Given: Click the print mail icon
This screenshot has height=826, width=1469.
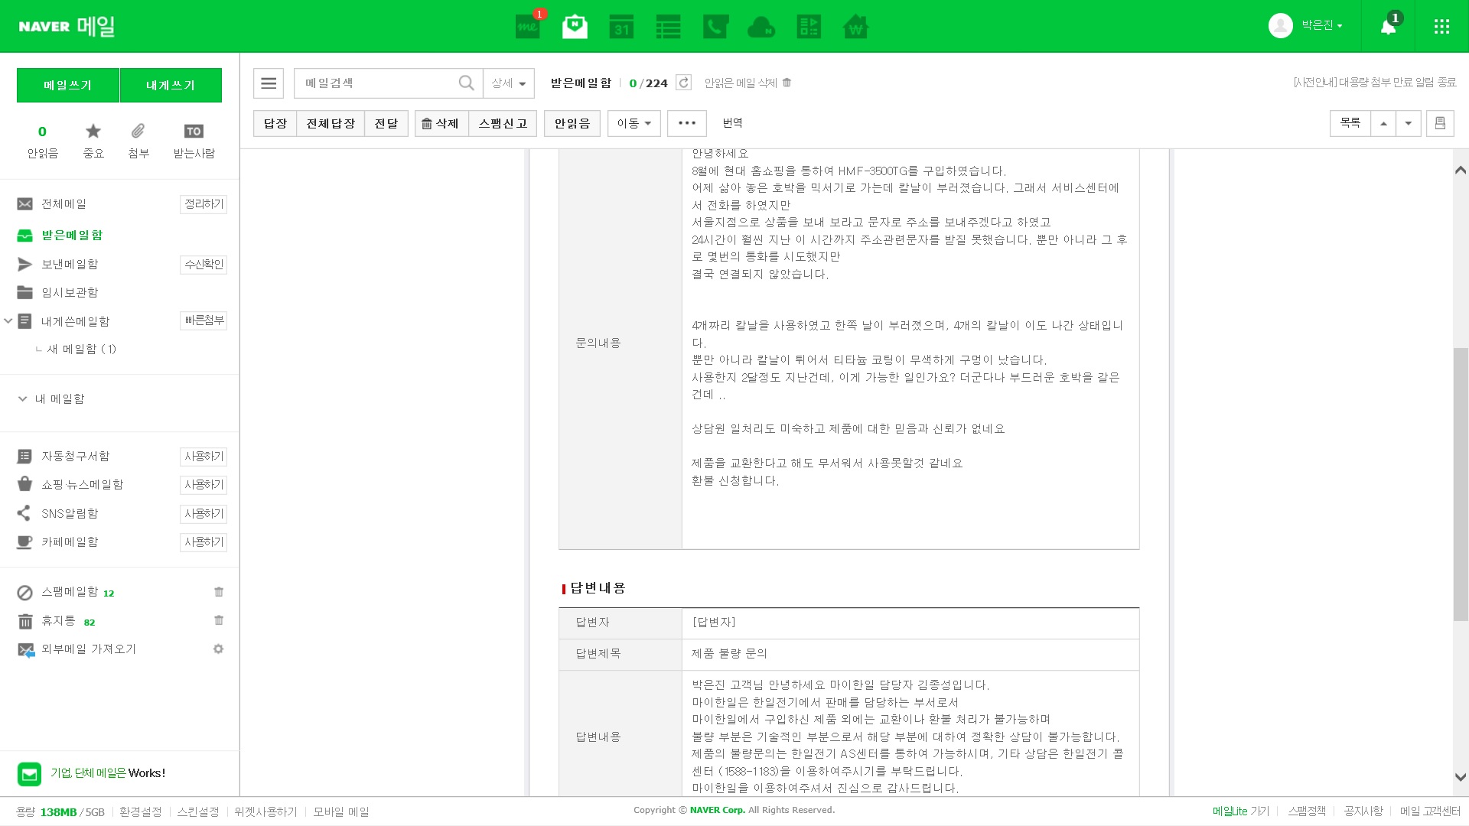Looking at the screenshot, I should [1440, 123].
